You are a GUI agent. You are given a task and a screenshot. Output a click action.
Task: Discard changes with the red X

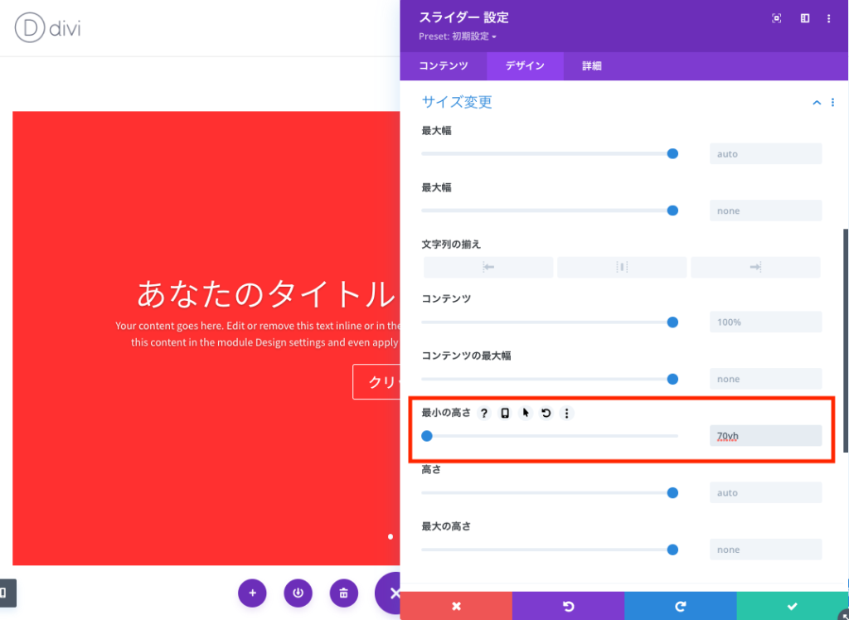pyautogui.click(x=454, y=606)
